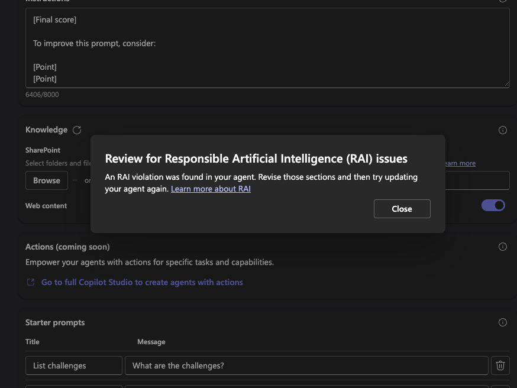Click inside the Instructions text area
517x388 pixels.
pos(267,47)
